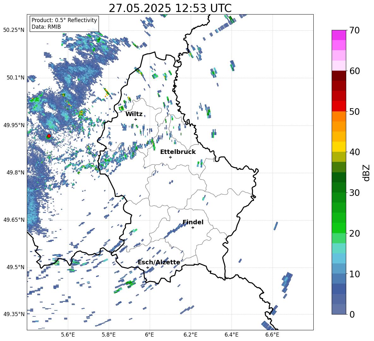374x341 pixels.
Task: Click the Ettelbruck station cross marker
Action: pyautogui.click(x=170, y=157)
